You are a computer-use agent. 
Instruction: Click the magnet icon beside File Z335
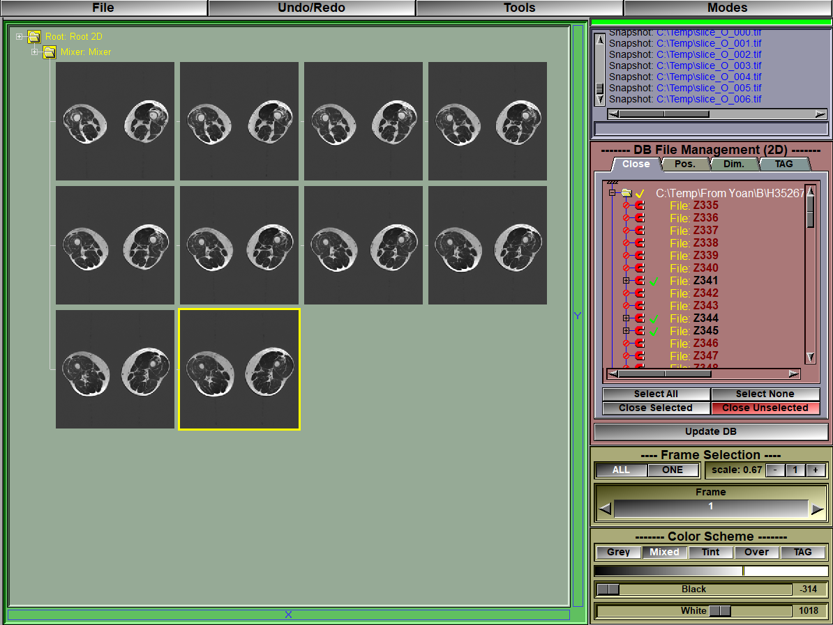pyautogui.click(x=640, y=206)
